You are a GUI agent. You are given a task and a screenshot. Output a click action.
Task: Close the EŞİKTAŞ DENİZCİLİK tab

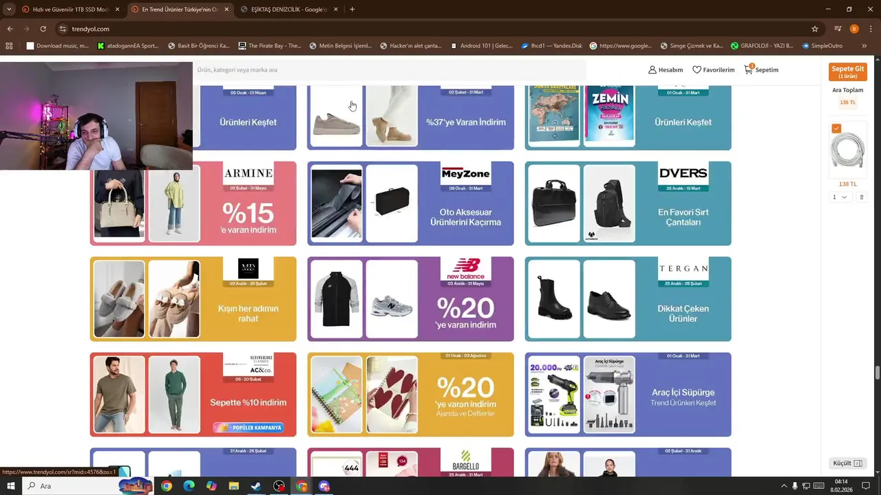tap(336, 10)
